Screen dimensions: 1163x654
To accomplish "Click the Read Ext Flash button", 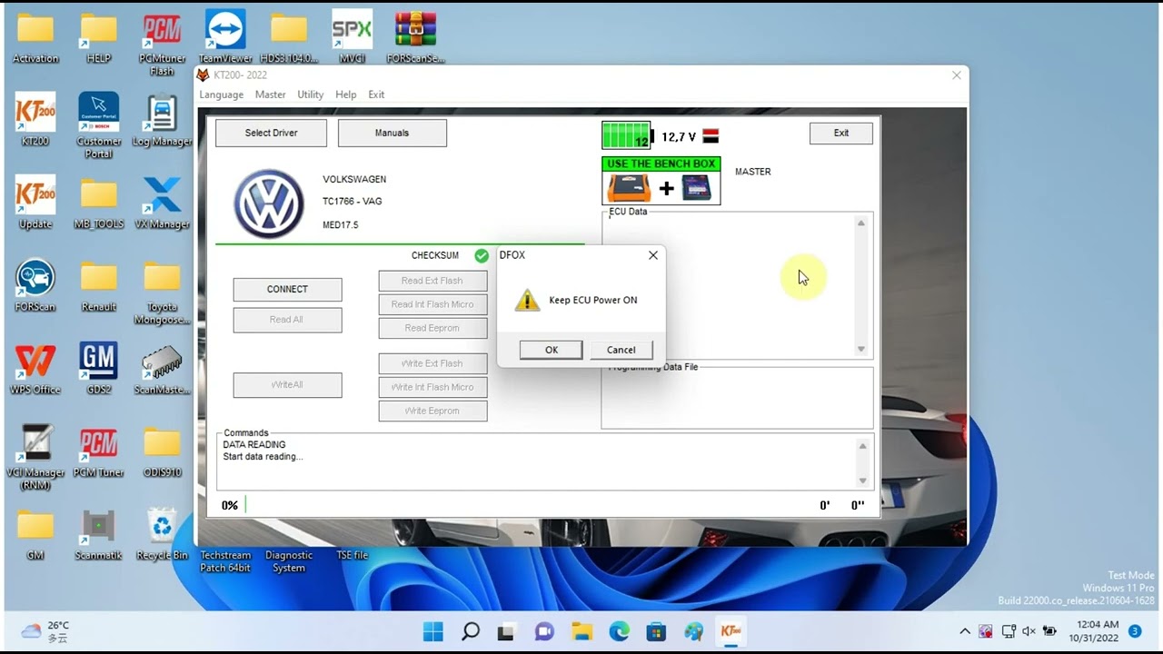I will coord(432,281).
